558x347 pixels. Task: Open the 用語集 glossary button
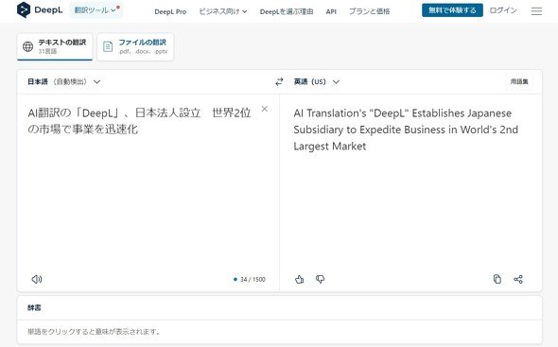(x=519, y=82)
